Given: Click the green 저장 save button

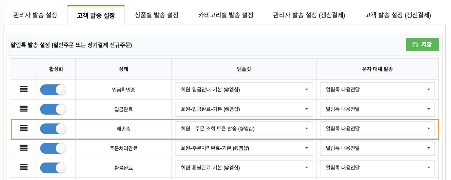Looking at the screenshot, I should pyautogui.click(x=422, y=44).
